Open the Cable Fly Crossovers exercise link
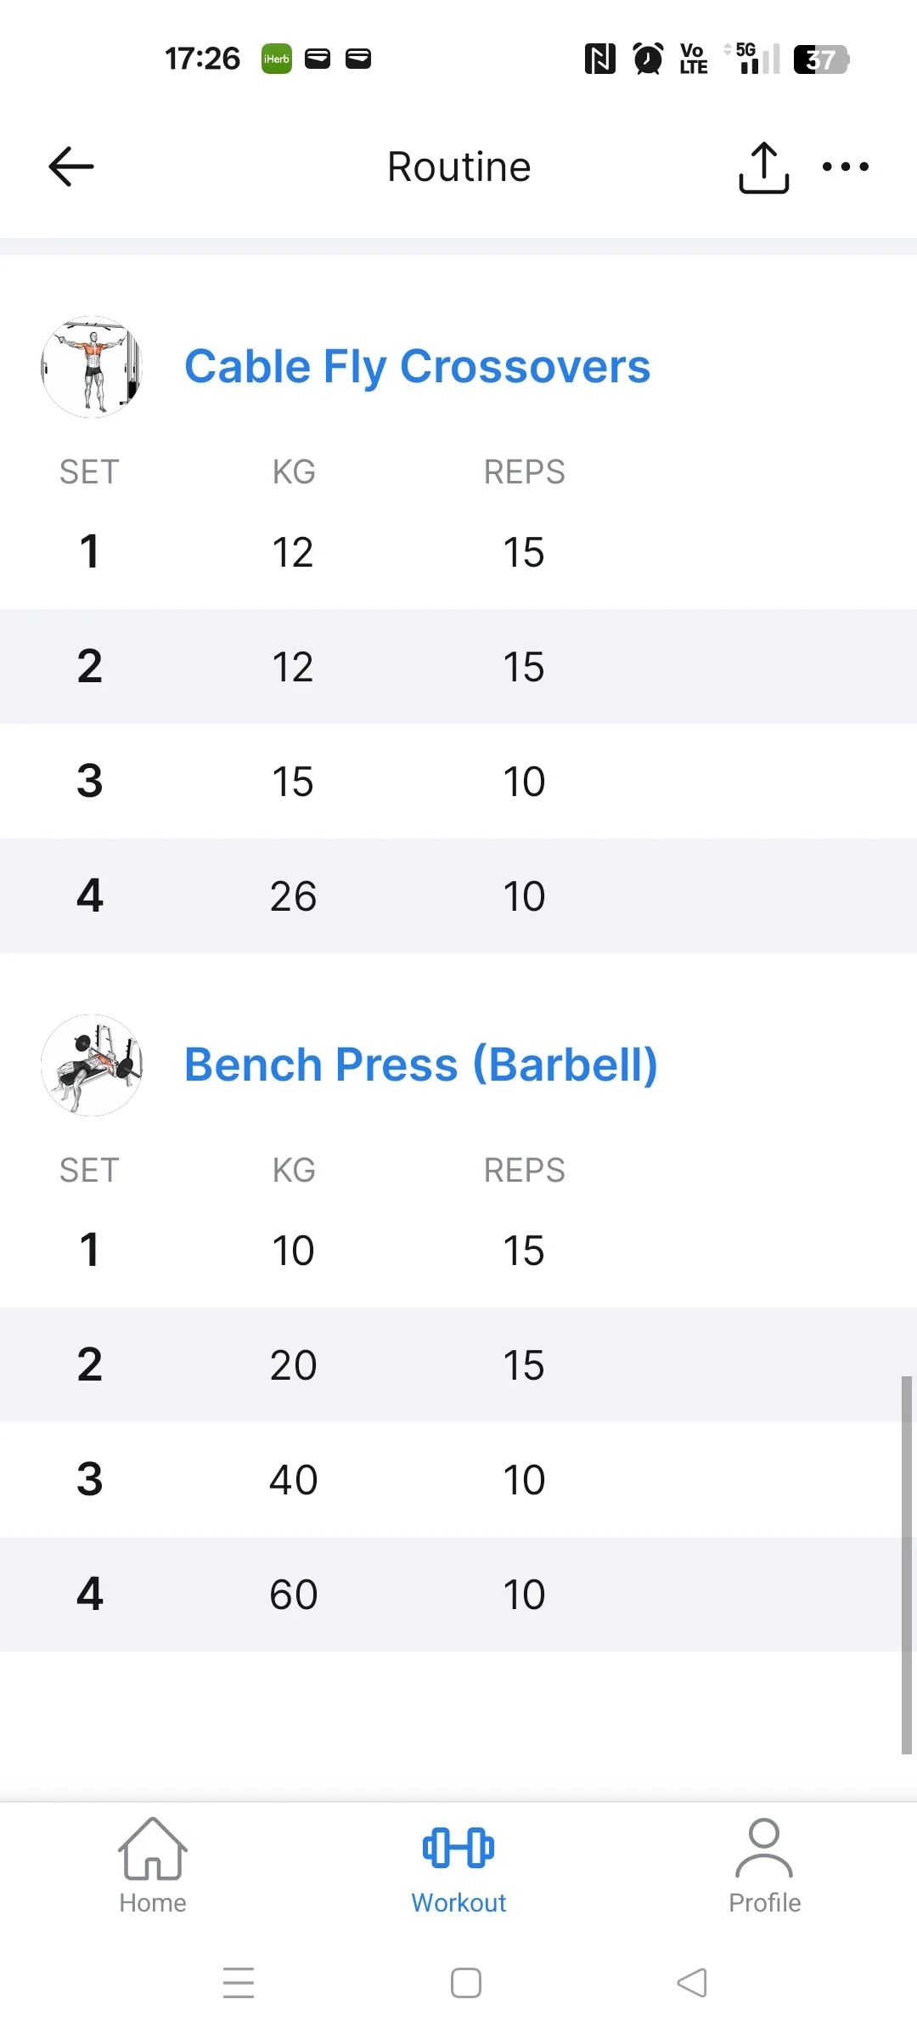This screenshot has width=917, height=2039. click(417, 367)
